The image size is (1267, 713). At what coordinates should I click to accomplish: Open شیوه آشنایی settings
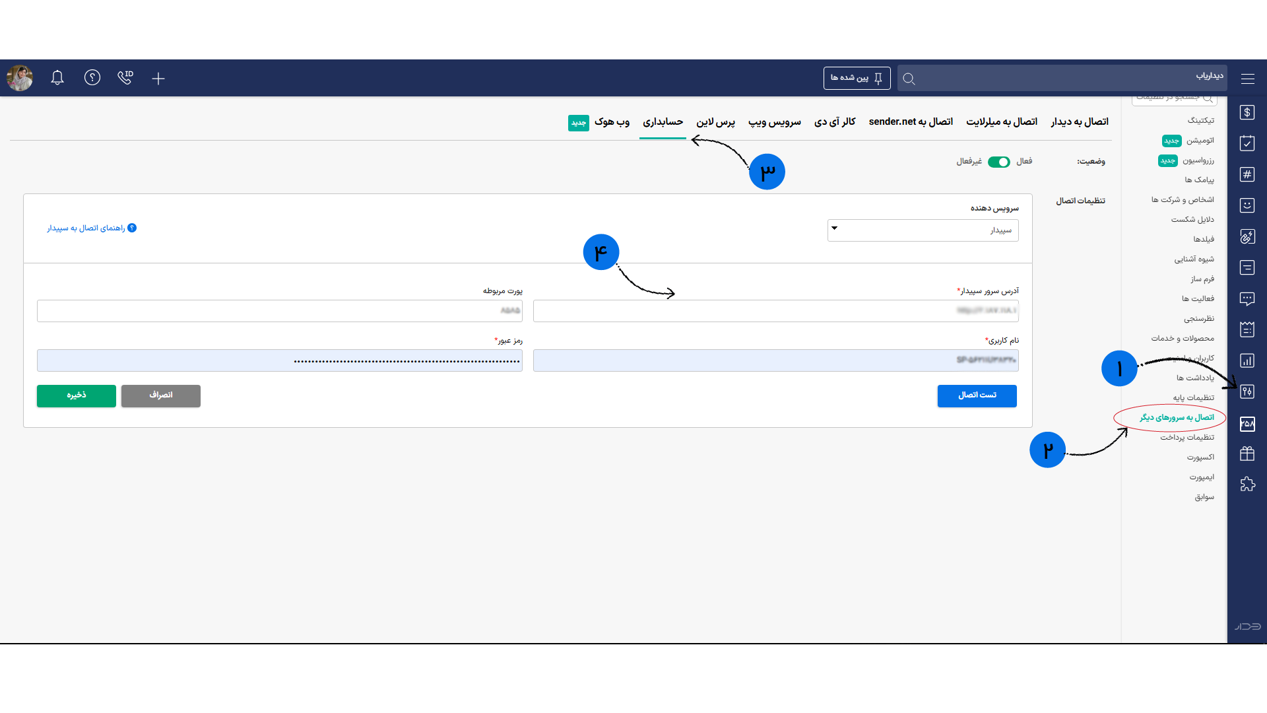pyautogui.click(x=1194, y=259)
